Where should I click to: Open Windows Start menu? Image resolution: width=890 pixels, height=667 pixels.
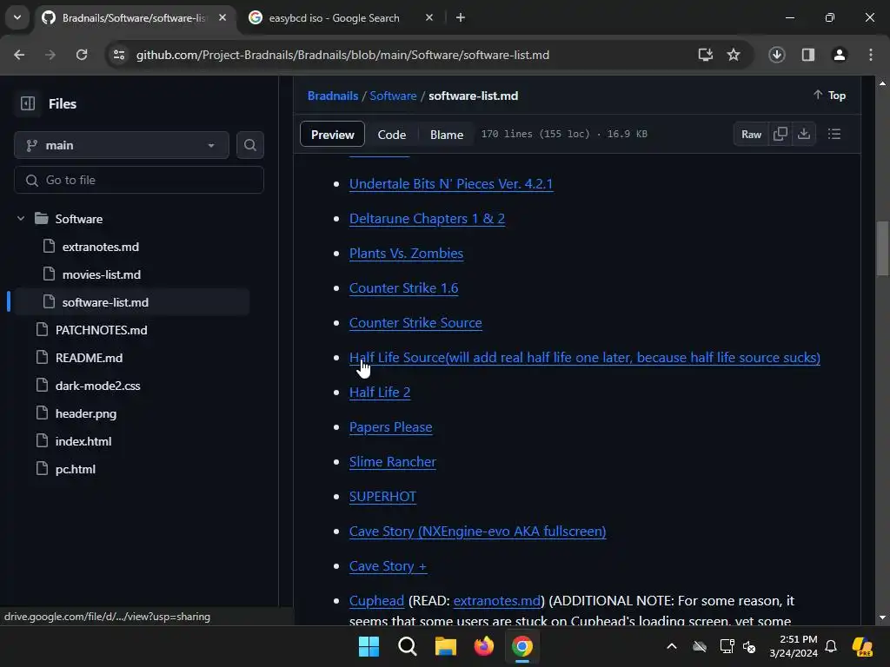(x=369, y=646)
